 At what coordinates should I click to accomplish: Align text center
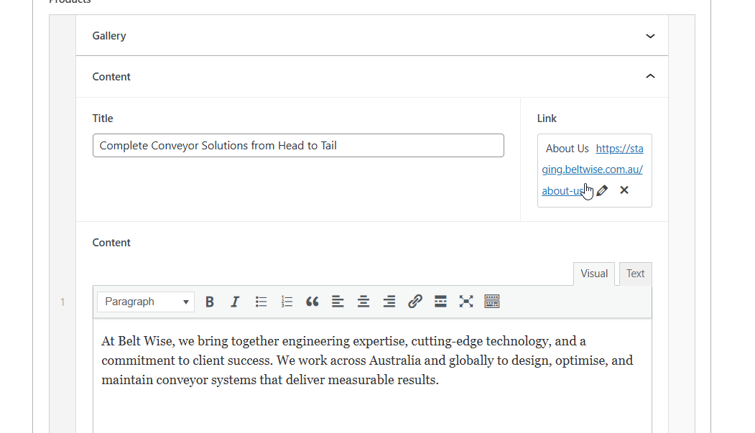click(x=363, y=302)
